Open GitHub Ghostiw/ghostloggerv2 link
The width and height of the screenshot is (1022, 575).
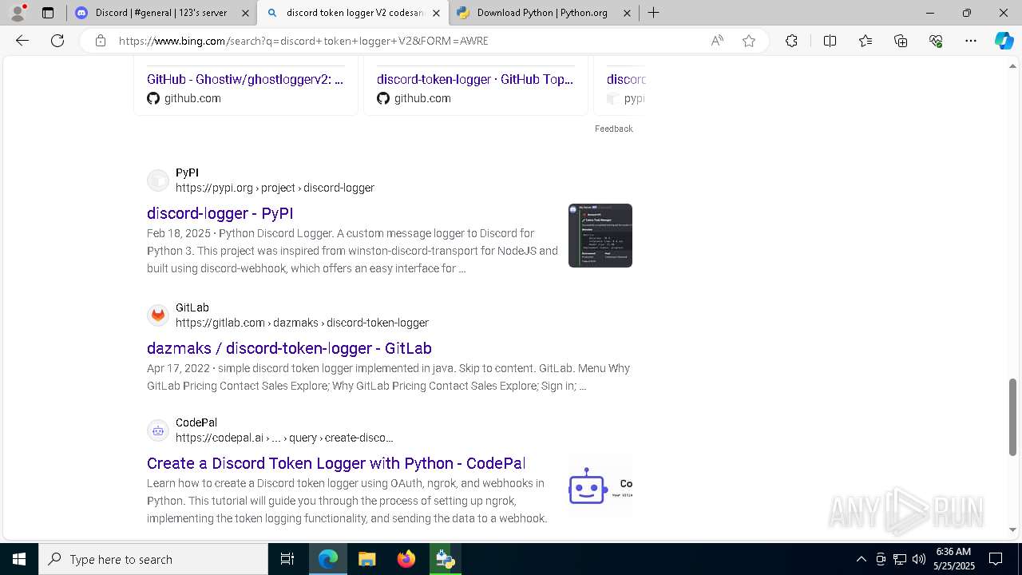(x=245, y=79)
